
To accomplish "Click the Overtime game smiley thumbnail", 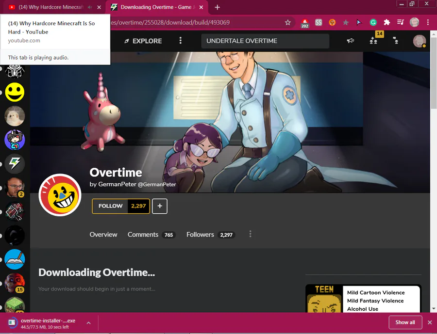I will click(60, 195).
